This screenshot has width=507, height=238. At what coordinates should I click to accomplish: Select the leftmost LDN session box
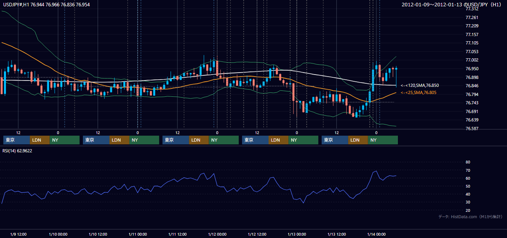click(40, 140)
